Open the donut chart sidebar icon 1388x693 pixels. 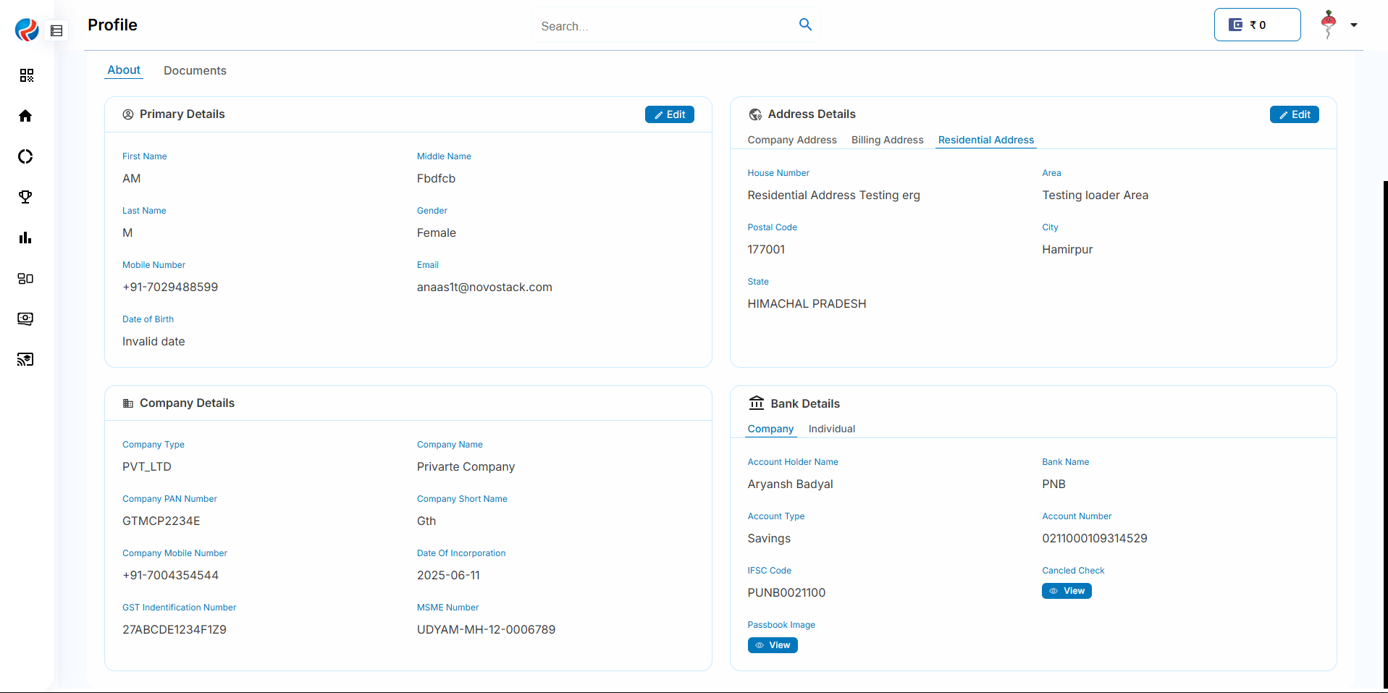click(25, 156)
